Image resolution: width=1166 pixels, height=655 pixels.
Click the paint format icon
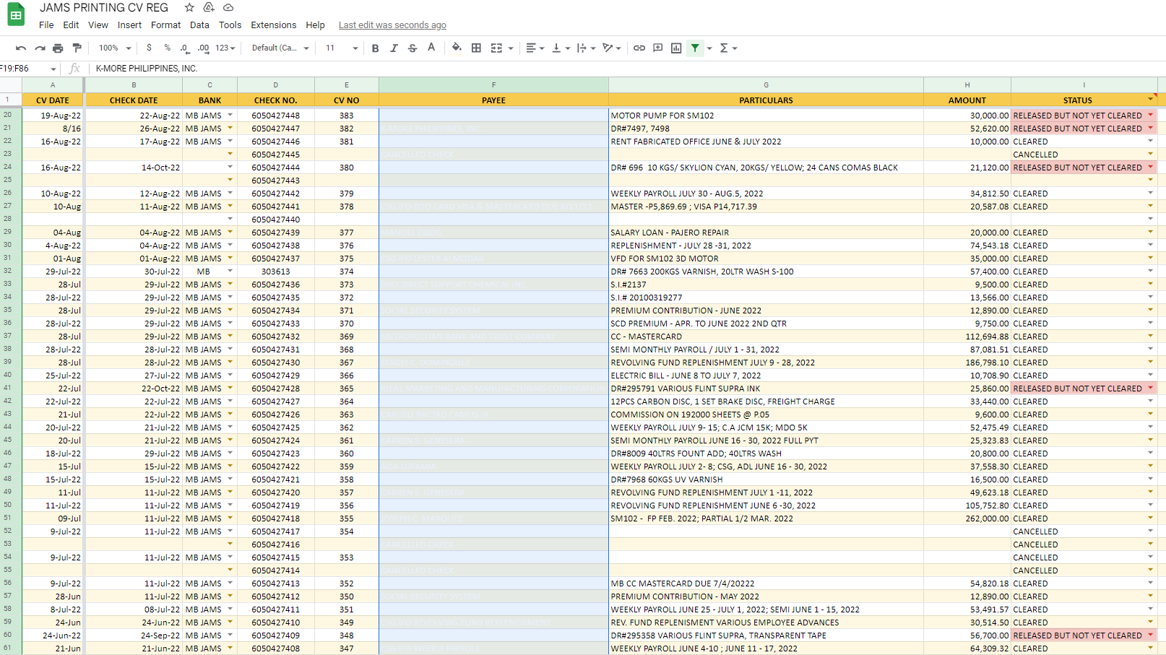click(x=77, y=48)
